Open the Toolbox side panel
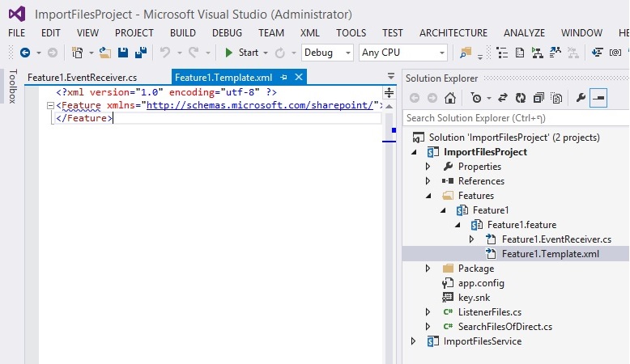The width and height of the screenshot is (630, 364). click(x=12, y=87)
